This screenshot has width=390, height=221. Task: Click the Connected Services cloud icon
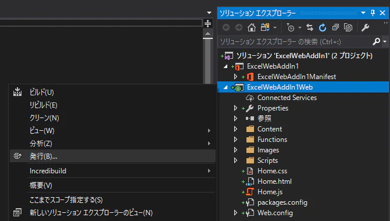250,98
